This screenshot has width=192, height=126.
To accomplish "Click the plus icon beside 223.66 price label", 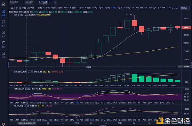I will tap(180, 67).
